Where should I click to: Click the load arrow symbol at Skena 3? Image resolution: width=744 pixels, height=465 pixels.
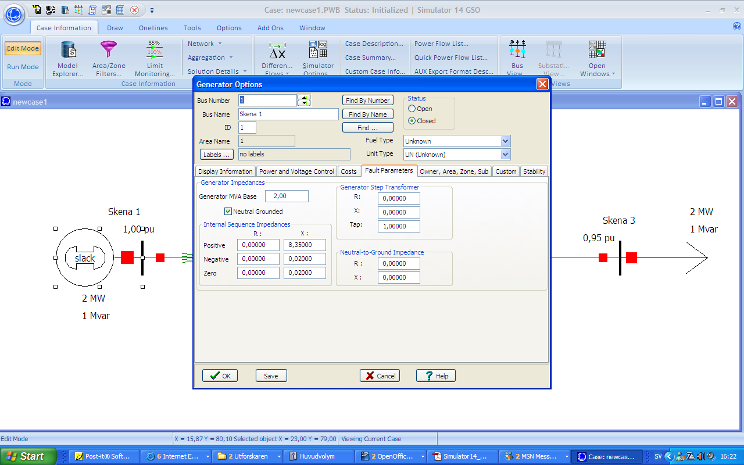(696, 257)
